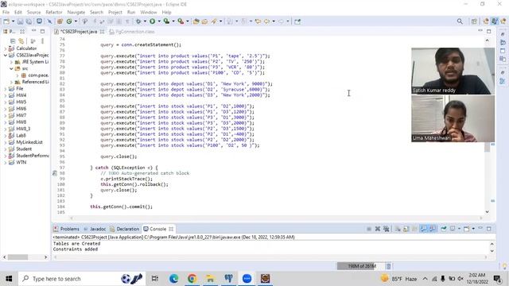Clear the Console output icon
This screenshot has height=286, width=509.
tap(398, 229)
